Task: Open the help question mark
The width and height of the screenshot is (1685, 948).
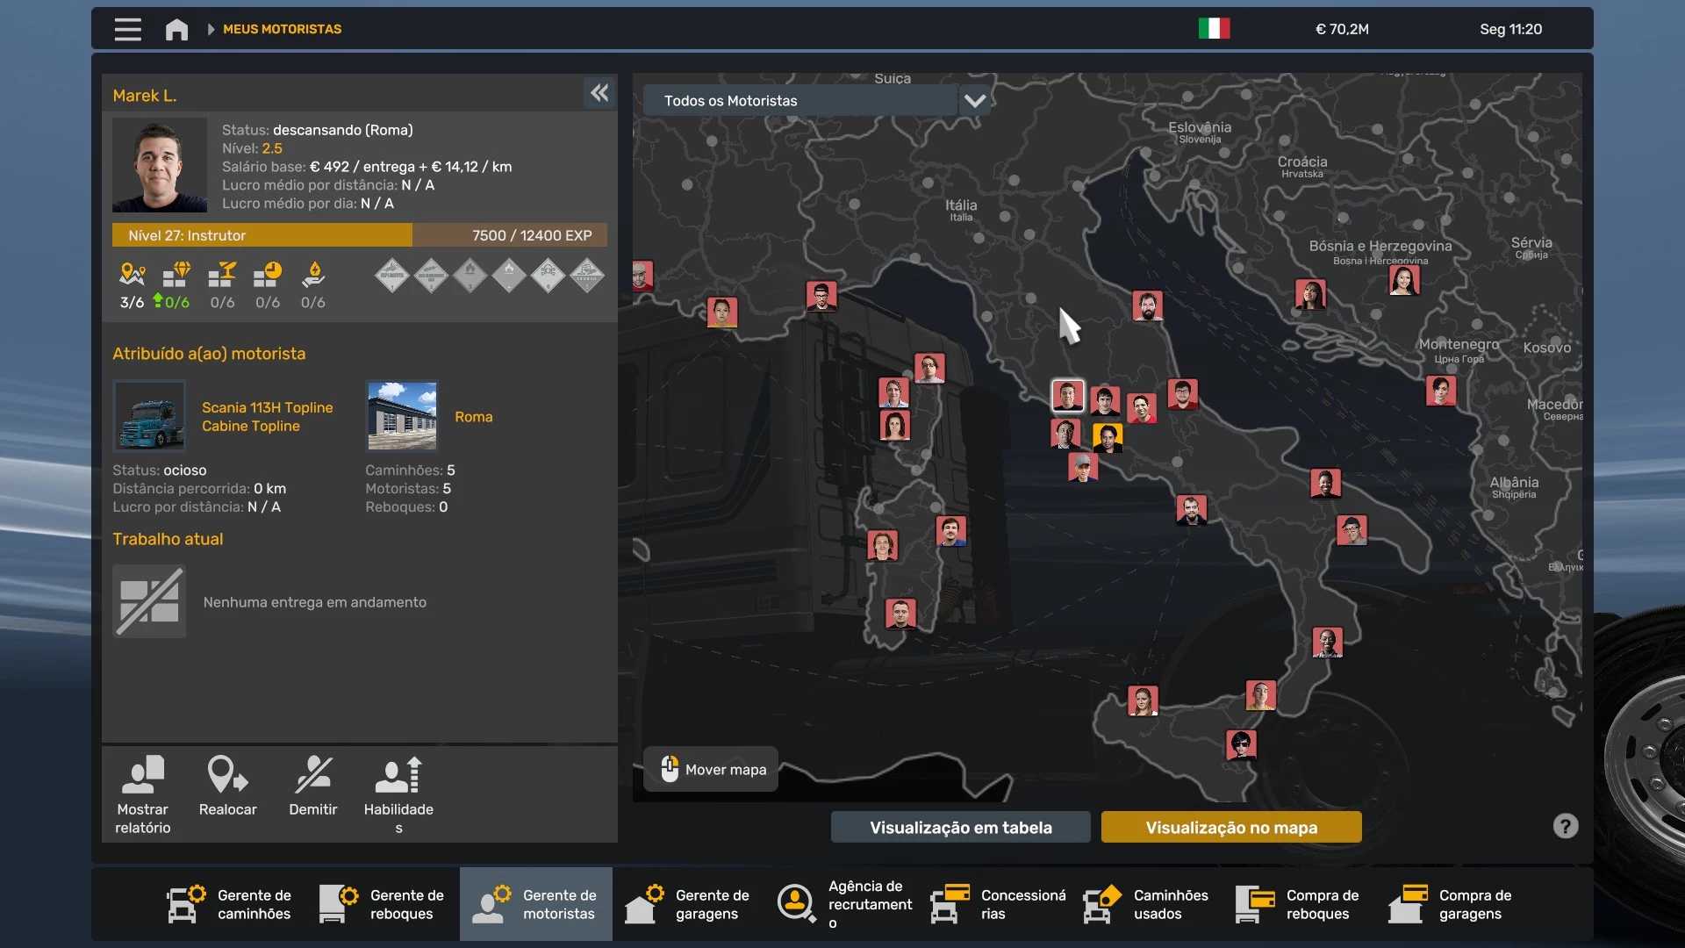Action: [x=1565, y=826]
